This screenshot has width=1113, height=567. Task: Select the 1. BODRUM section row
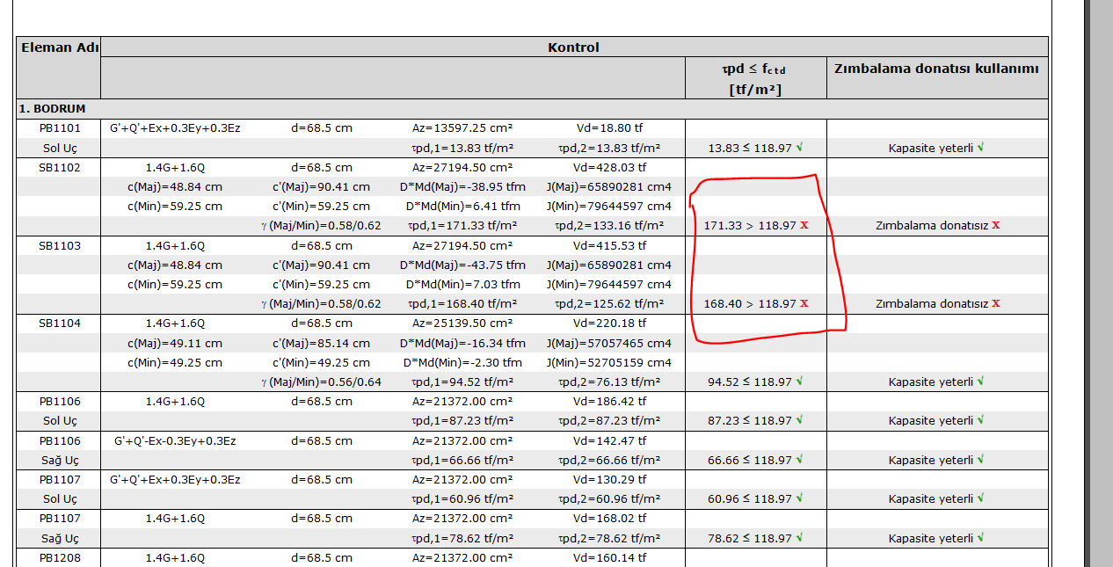[x=53, y=109]
